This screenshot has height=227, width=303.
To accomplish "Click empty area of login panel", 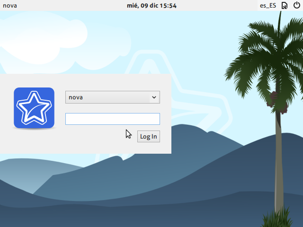I will (x=95, y=142).
